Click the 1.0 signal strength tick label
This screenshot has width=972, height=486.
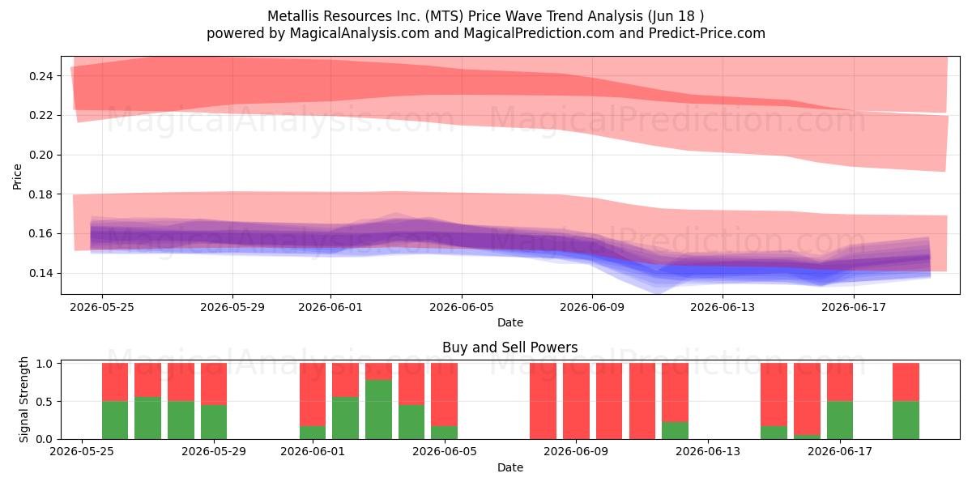click(x=45, y=364)
